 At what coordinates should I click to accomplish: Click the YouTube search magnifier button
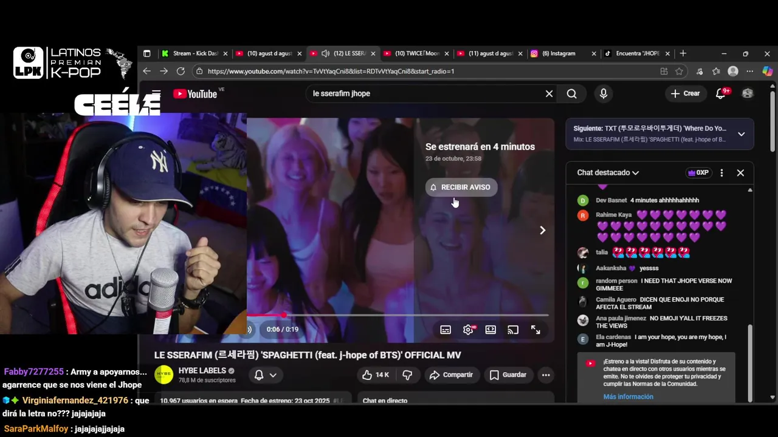point(572,93)
